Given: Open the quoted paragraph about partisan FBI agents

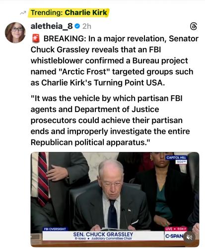Looking at the screenshot, I should pos(110,121).
